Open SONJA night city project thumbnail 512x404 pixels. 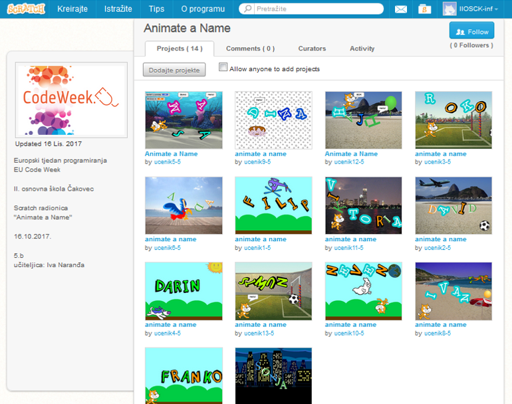click(x=273, y=376)
